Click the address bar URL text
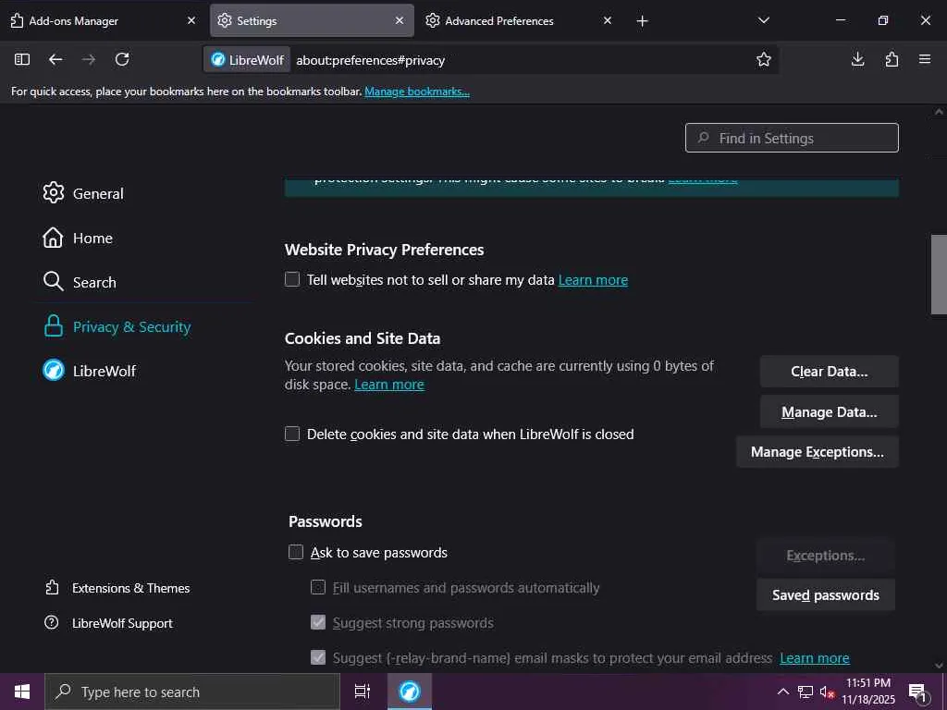The image size is (947, 710). pos(370,60)
